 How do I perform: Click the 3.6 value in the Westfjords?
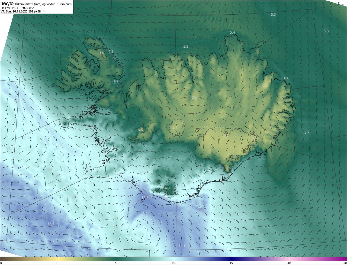tap(101, 53)
